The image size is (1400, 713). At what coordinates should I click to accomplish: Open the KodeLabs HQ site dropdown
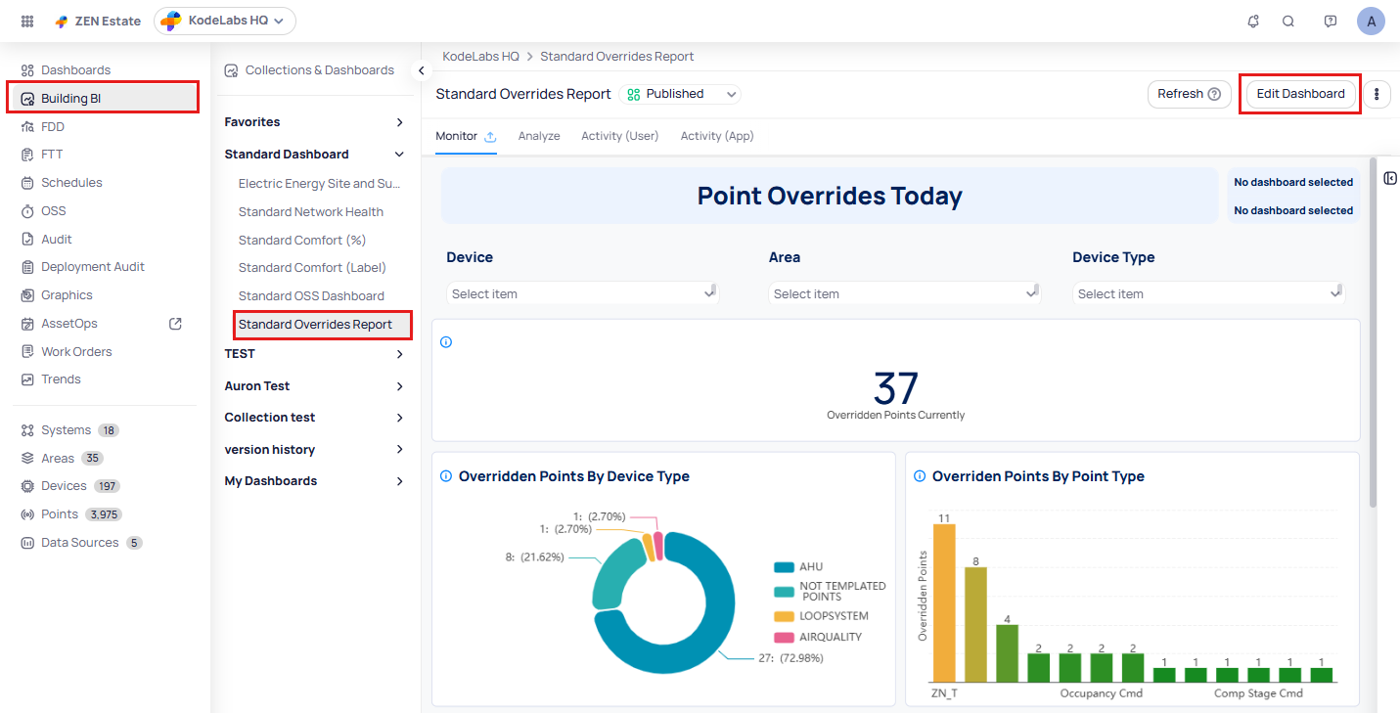[x=225, y=21]
